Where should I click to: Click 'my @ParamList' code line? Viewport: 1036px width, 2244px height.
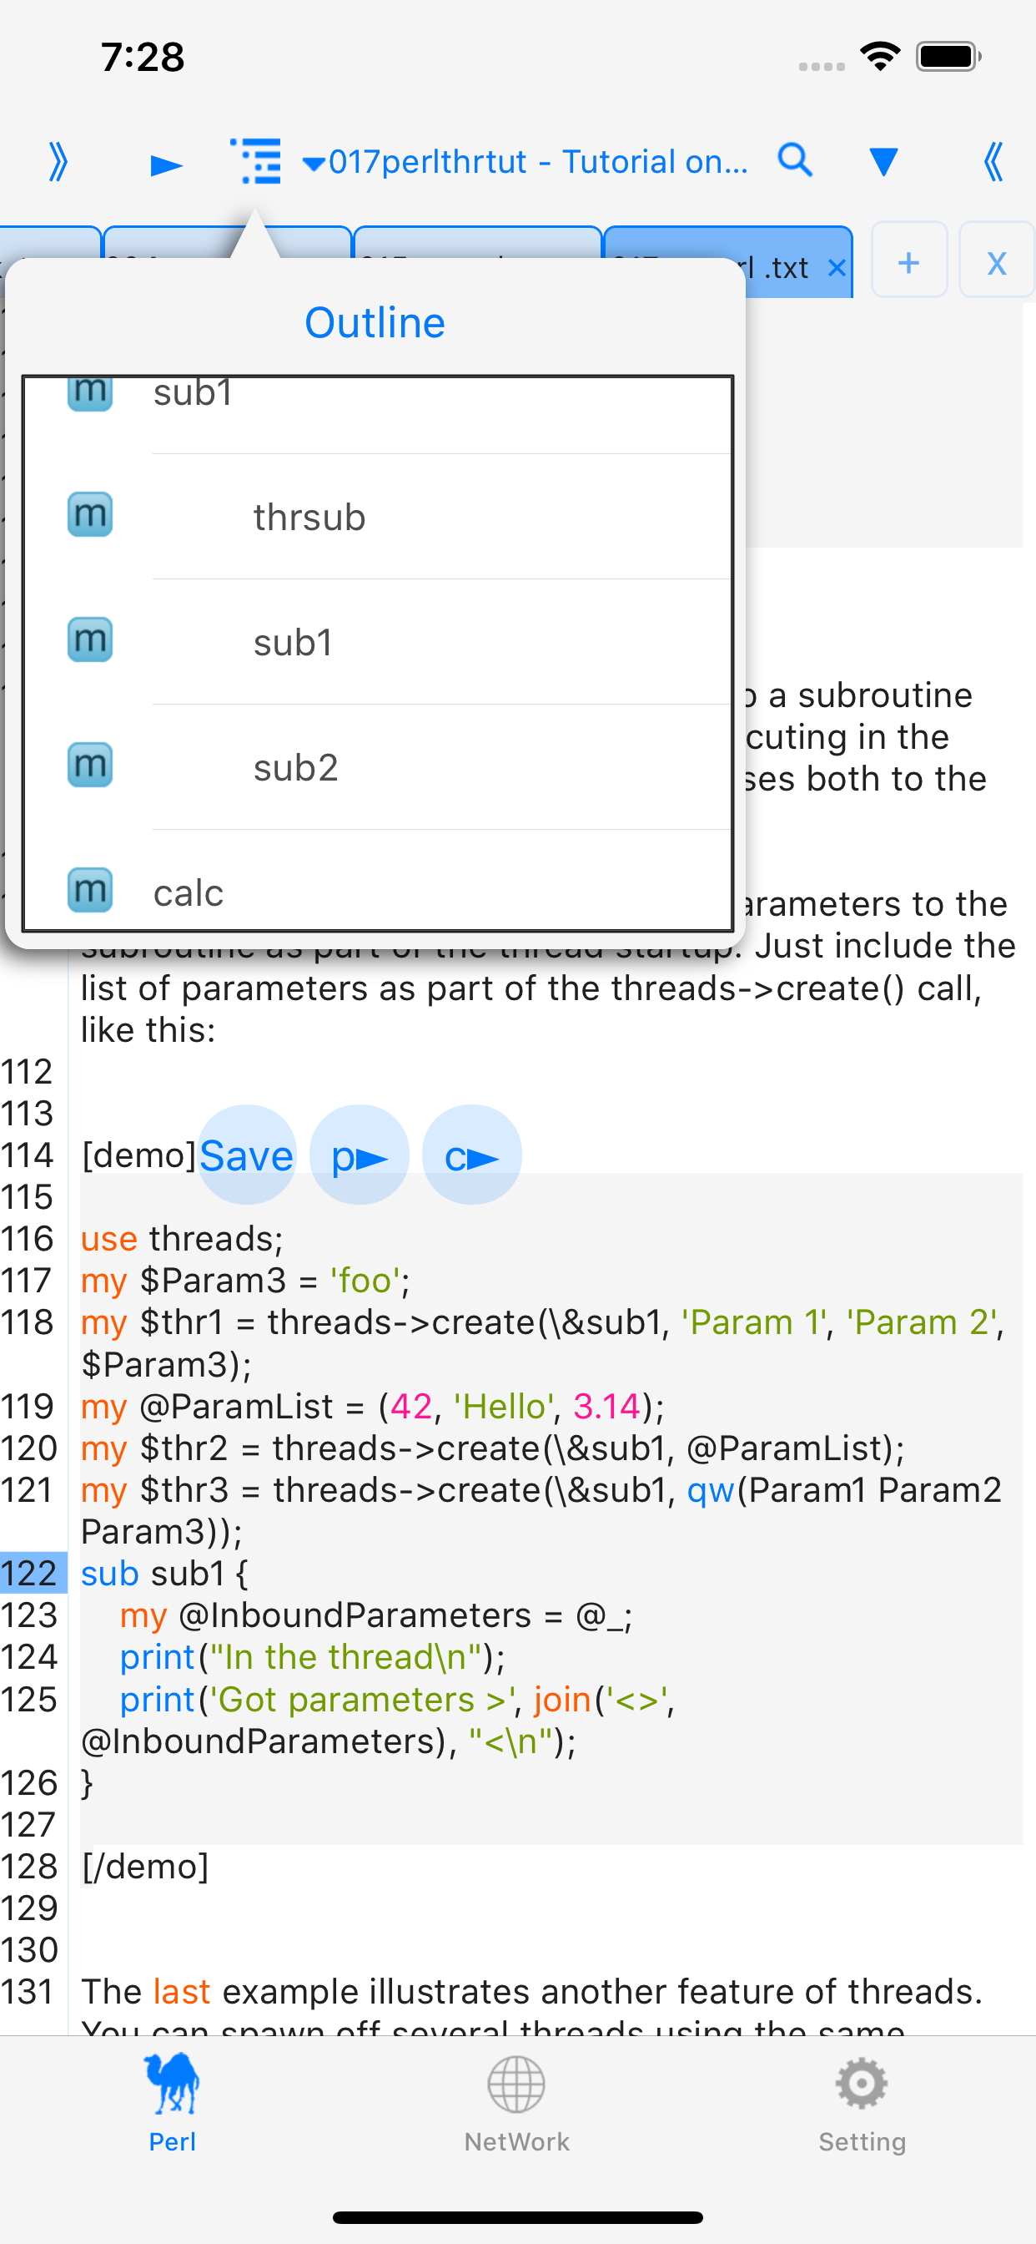point(373,1406)
